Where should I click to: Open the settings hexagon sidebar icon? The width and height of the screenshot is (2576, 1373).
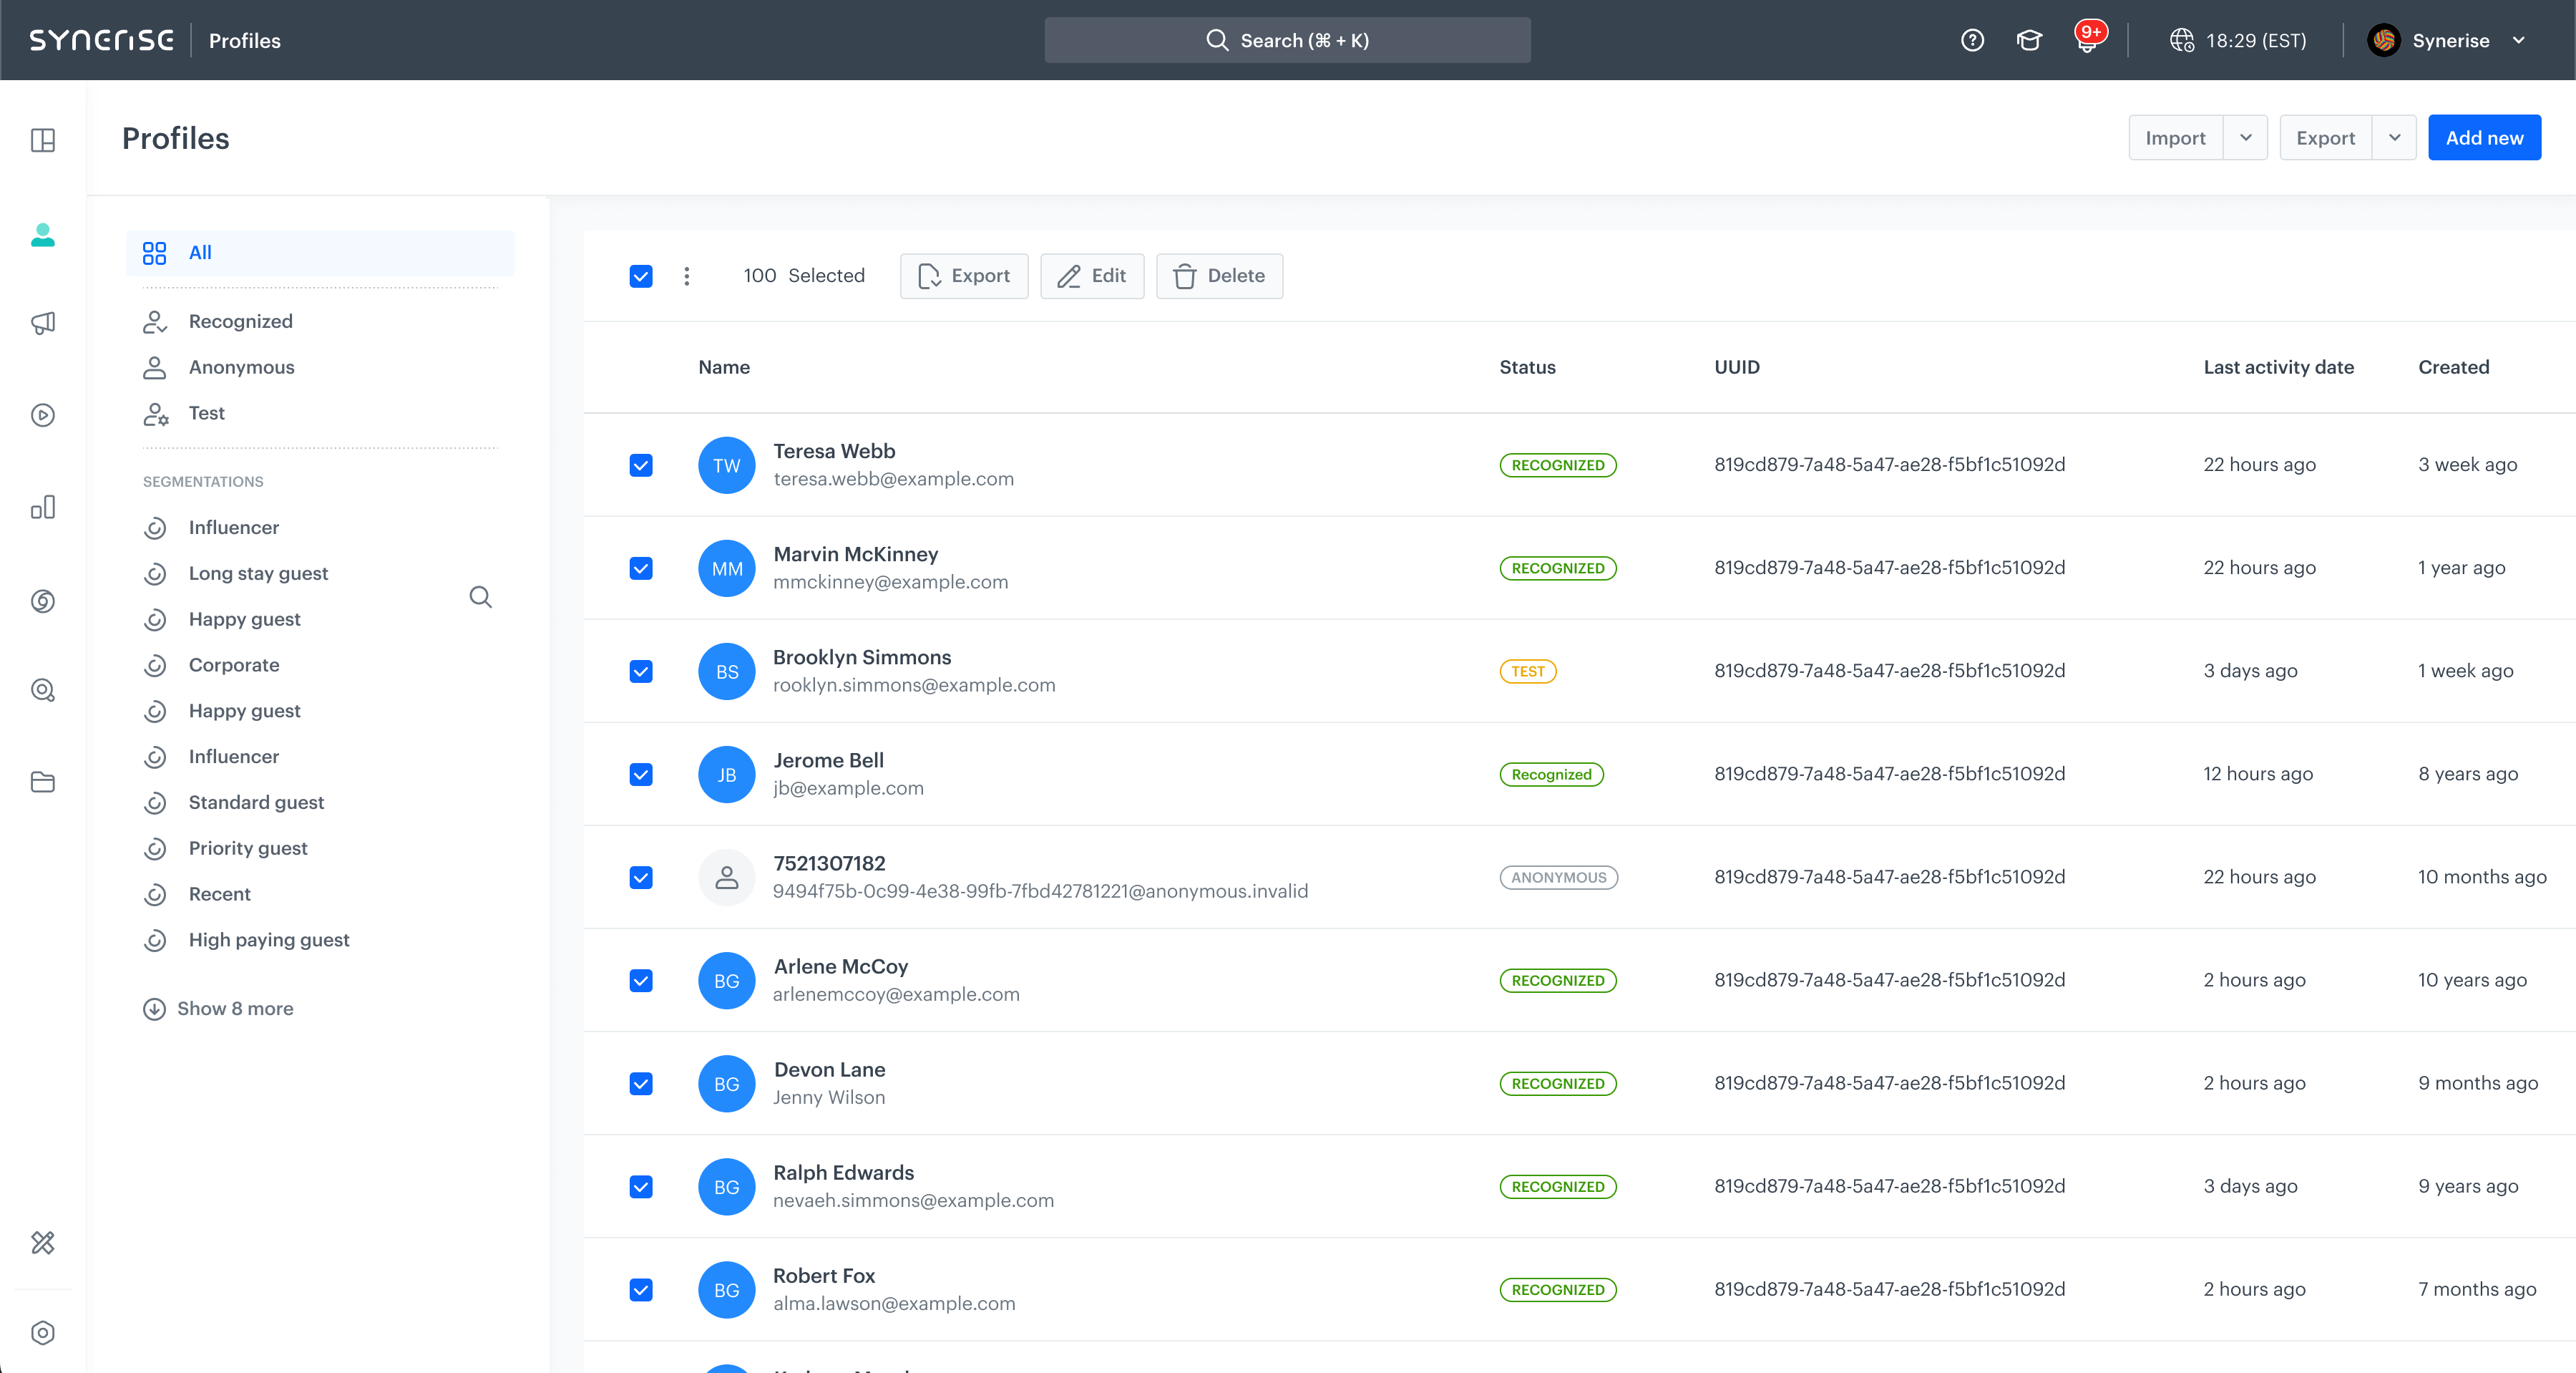point(43,1333)
